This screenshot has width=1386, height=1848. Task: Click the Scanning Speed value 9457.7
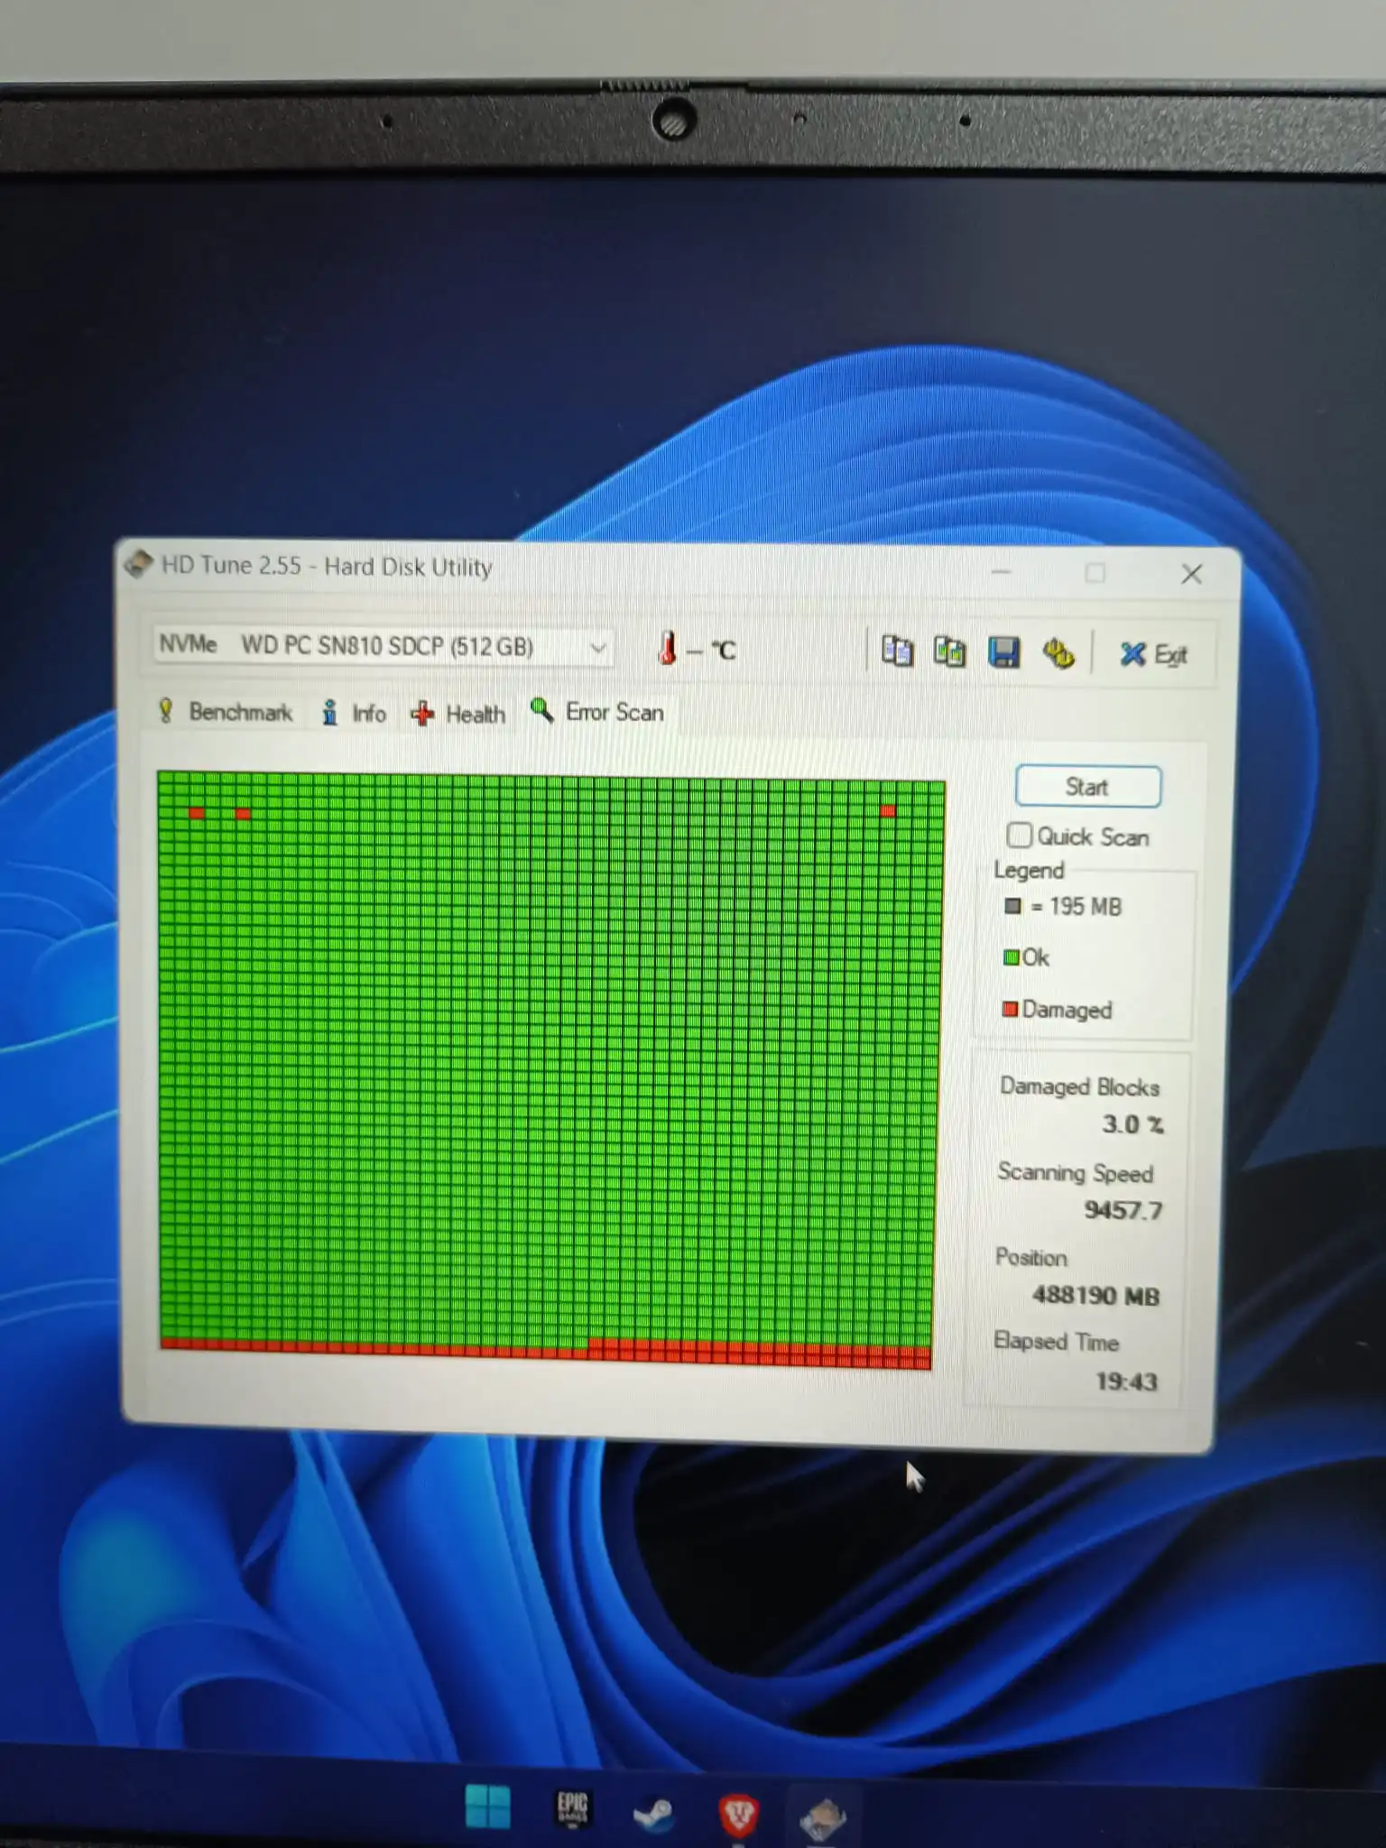(x=1123, y=1210)
